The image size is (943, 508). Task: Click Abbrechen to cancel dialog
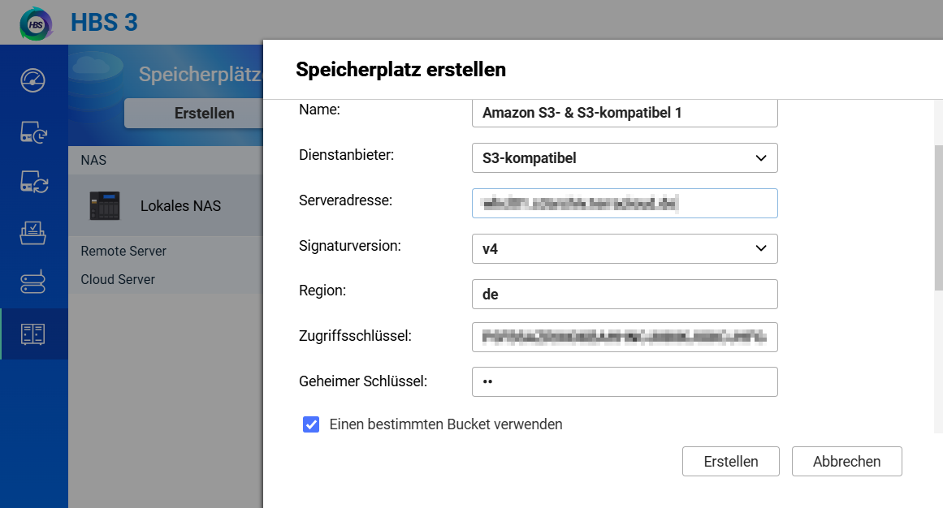(847, 461)
